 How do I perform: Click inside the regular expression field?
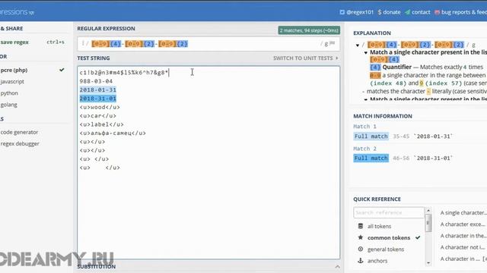[x=208, y=44]
